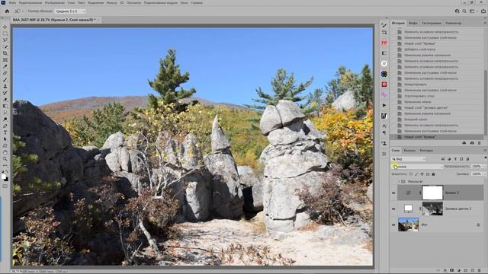This screenshot has height=274, width=488.
Task: Create new group folder icon
Action: coord(466,271)
